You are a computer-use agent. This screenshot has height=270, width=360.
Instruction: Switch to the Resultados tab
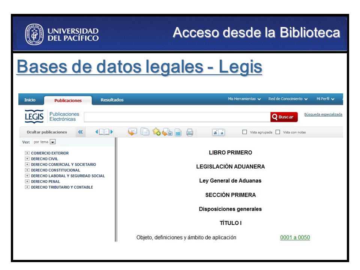point(112,100)
